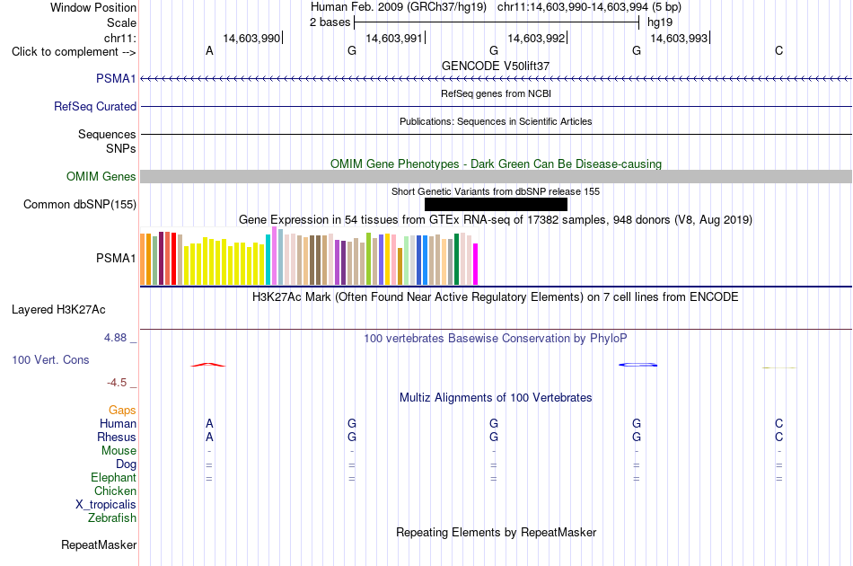853x566 pixels.
Task: Click position label 14,603,990
Action: pyautogui.click(x=251, y=38)
